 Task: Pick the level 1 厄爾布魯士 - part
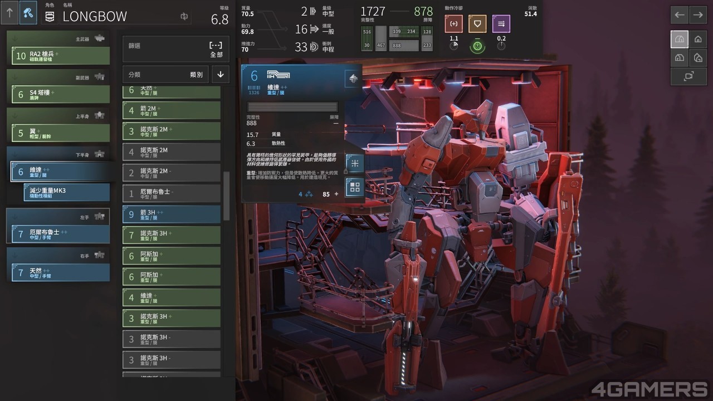(x=172, y=193)
